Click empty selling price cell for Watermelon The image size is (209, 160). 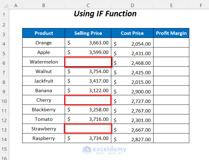tap(88, 62)
